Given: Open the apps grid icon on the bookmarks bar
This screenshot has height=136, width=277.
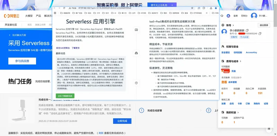Looking at the screenshot, I should click(55, 13).
